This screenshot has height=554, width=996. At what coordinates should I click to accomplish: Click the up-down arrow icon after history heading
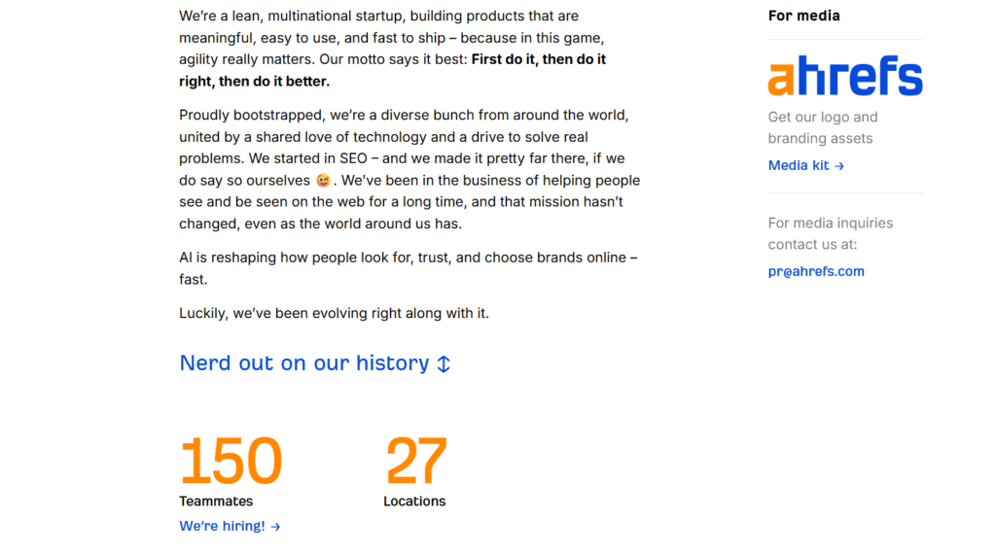[x=444, y=364]
